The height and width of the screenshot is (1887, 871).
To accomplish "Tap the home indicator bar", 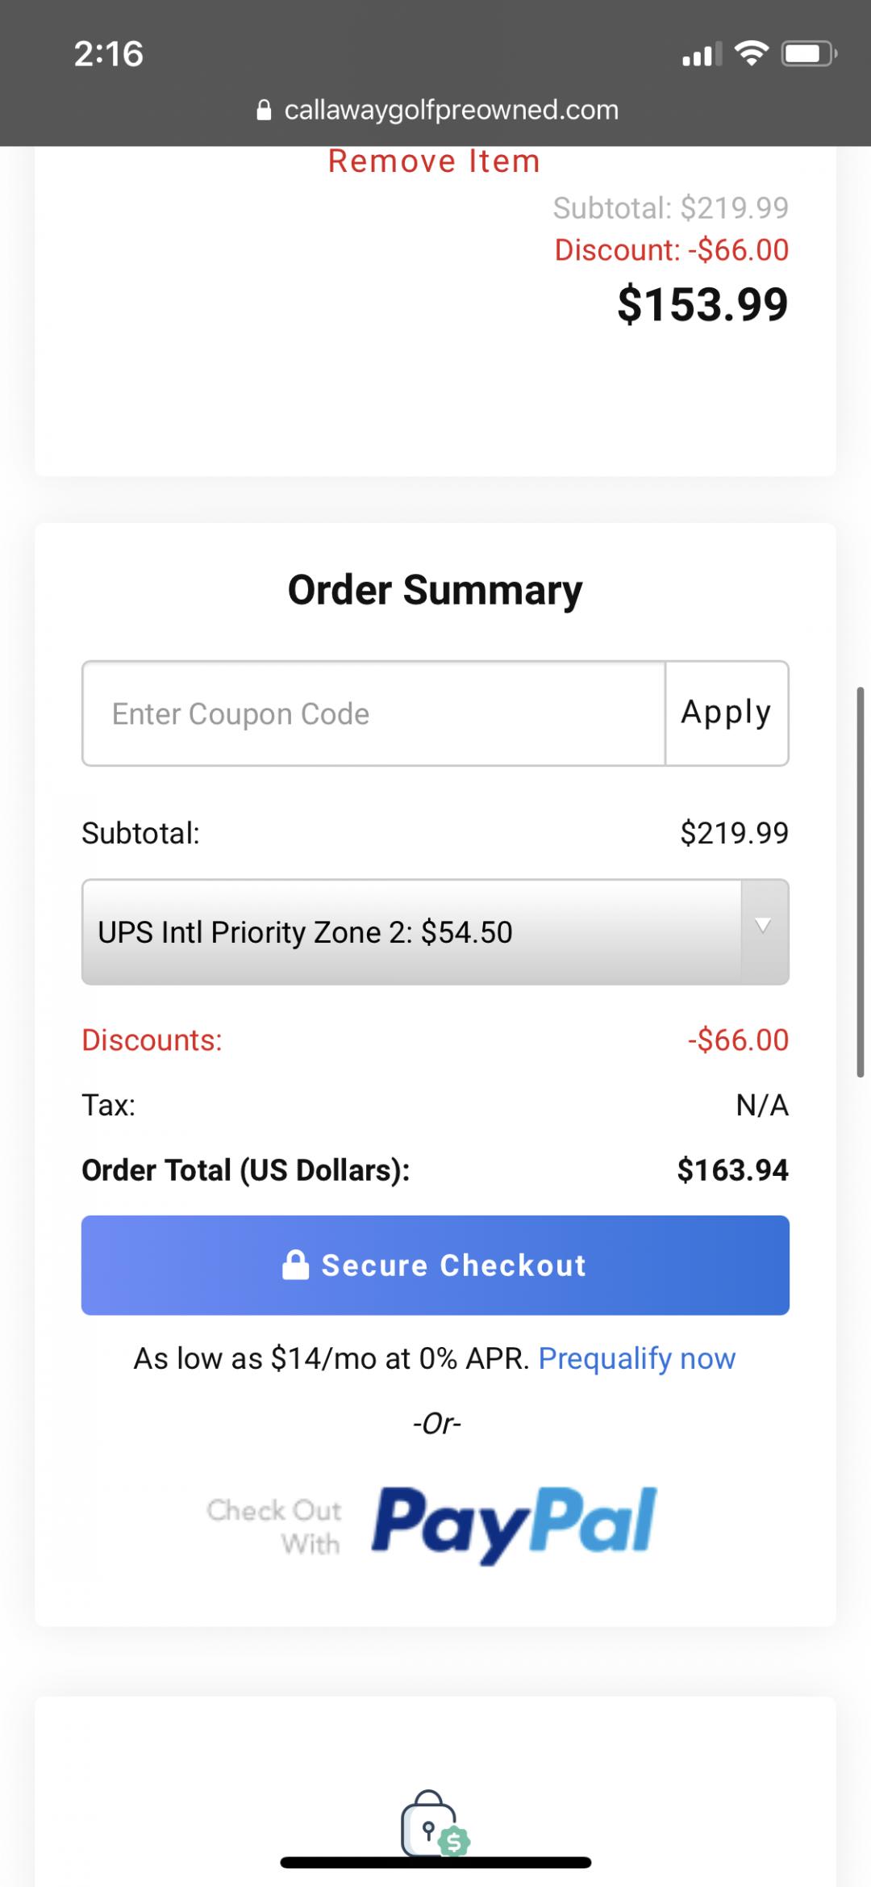I will tap(435, 1863).
